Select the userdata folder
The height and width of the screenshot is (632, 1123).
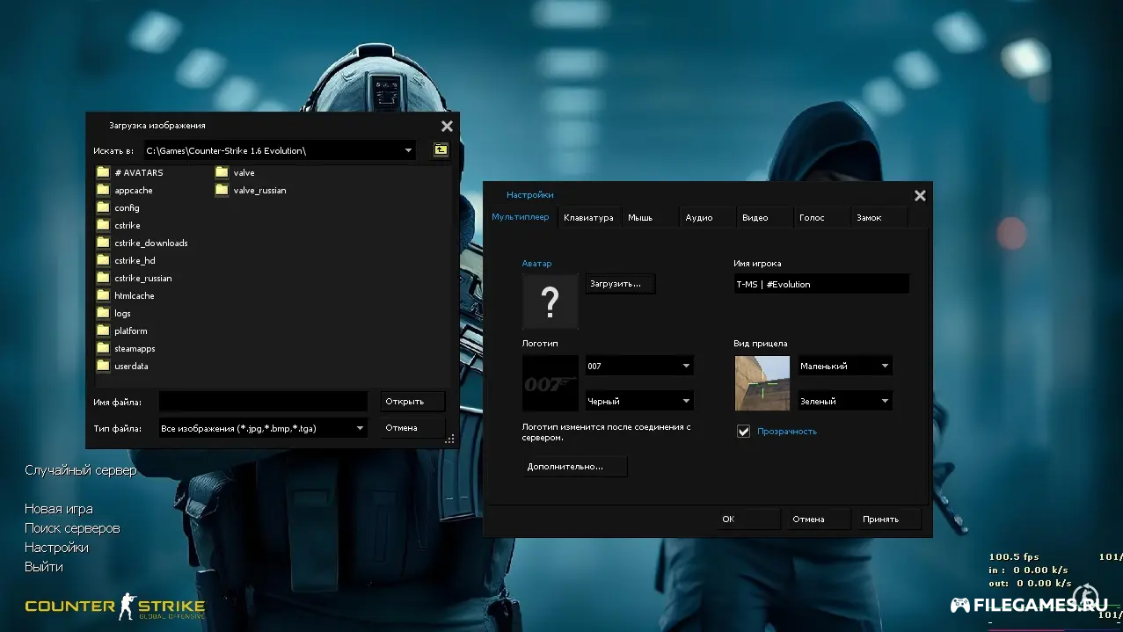tap(122, 367)
